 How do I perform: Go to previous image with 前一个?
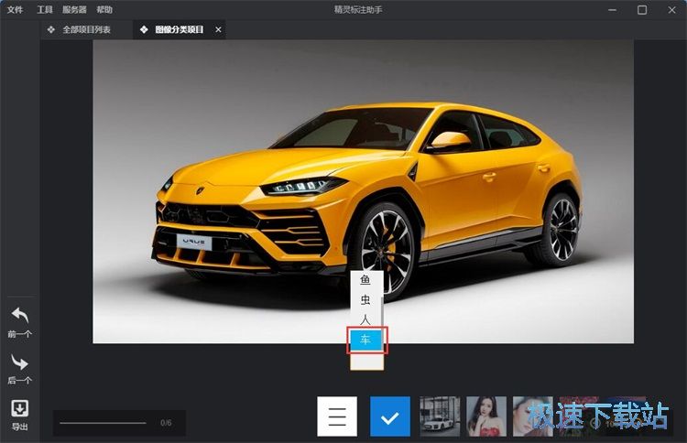tap(20, 322)
